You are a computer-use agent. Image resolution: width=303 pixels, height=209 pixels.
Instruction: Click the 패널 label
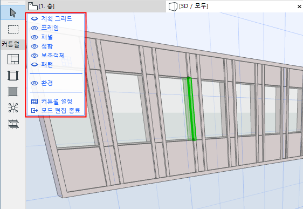click(47, 37)
